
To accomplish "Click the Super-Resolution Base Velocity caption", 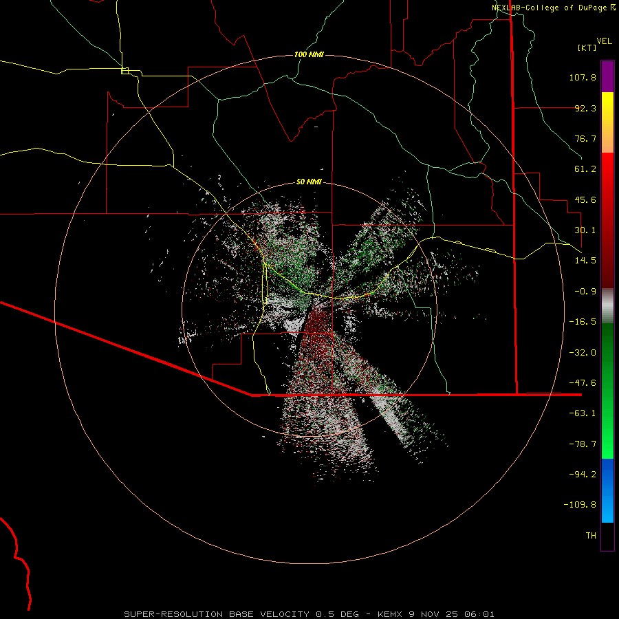I will [x=309, y=614].
